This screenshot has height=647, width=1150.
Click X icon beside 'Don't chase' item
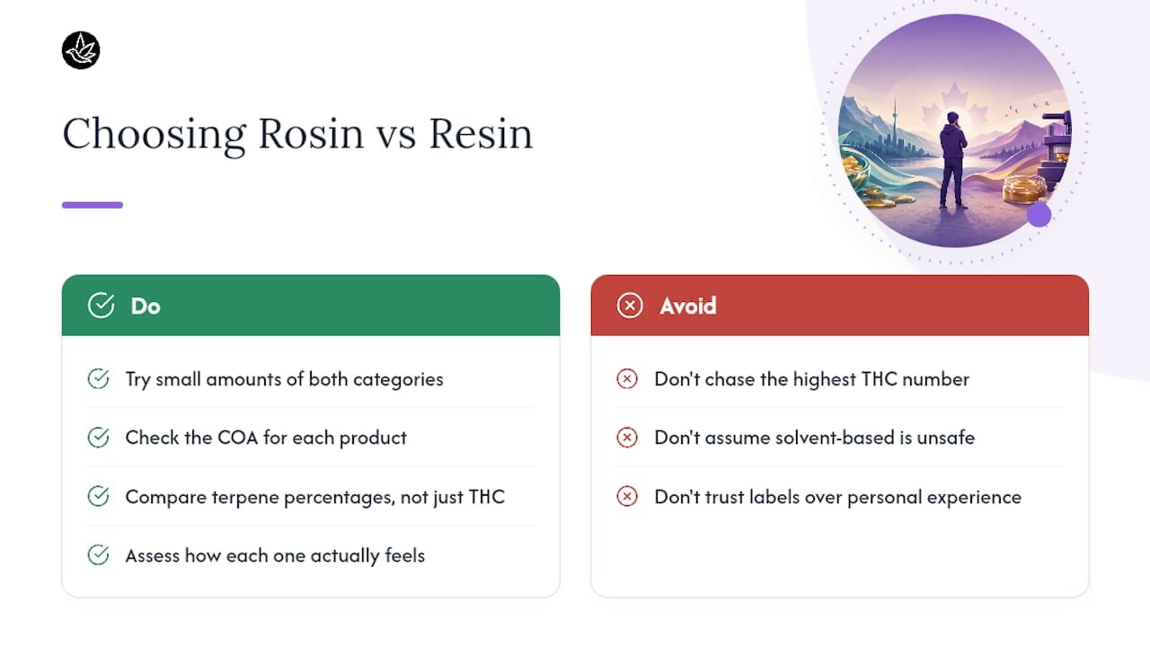627,379
